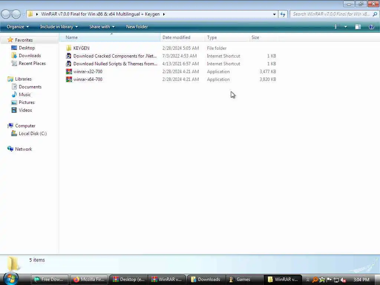The height and width of the screenshot is (285, 380).
Task: Switch to Free Download taskbar window
Action: (50, 279)
